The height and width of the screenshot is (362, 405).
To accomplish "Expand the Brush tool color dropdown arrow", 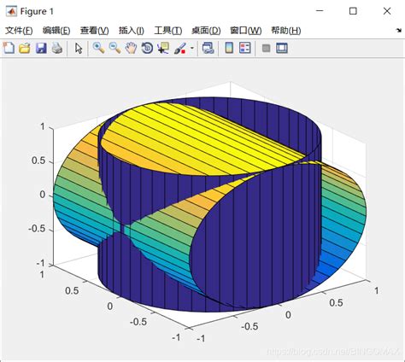I will (192, 48).
